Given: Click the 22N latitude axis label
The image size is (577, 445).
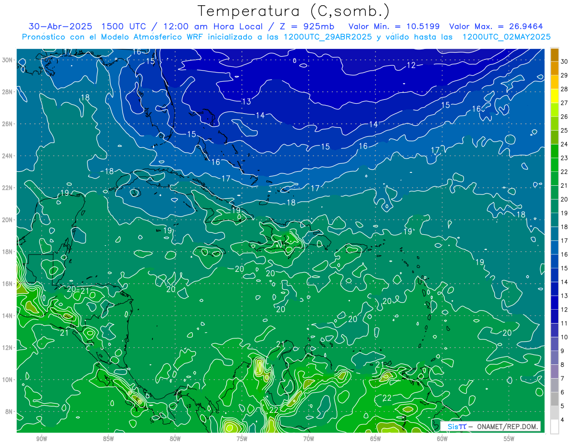Looking at the screenshot, I should coord(8,188).
